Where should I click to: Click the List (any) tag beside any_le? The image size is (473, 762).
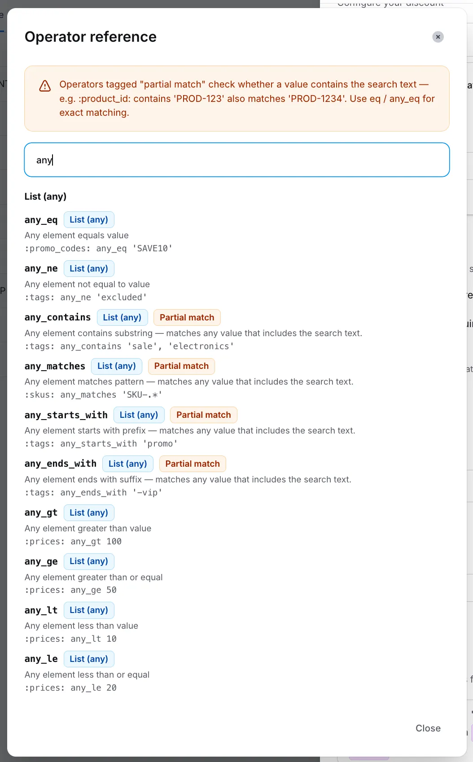click(x=89, y=659)
